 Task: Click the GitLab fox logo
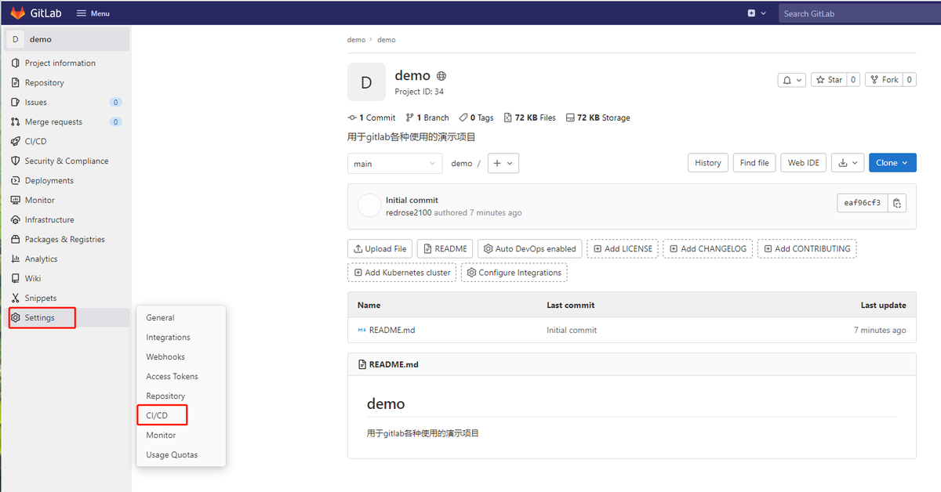pyautogui.click(x=17, y=13)
